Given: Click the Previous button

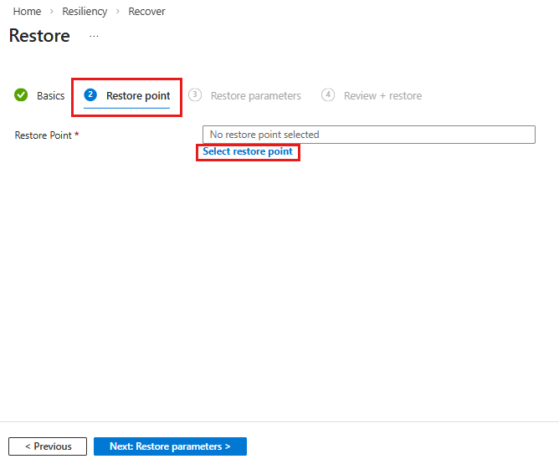Looking at the screenshot, I should [x=48, y=446].
